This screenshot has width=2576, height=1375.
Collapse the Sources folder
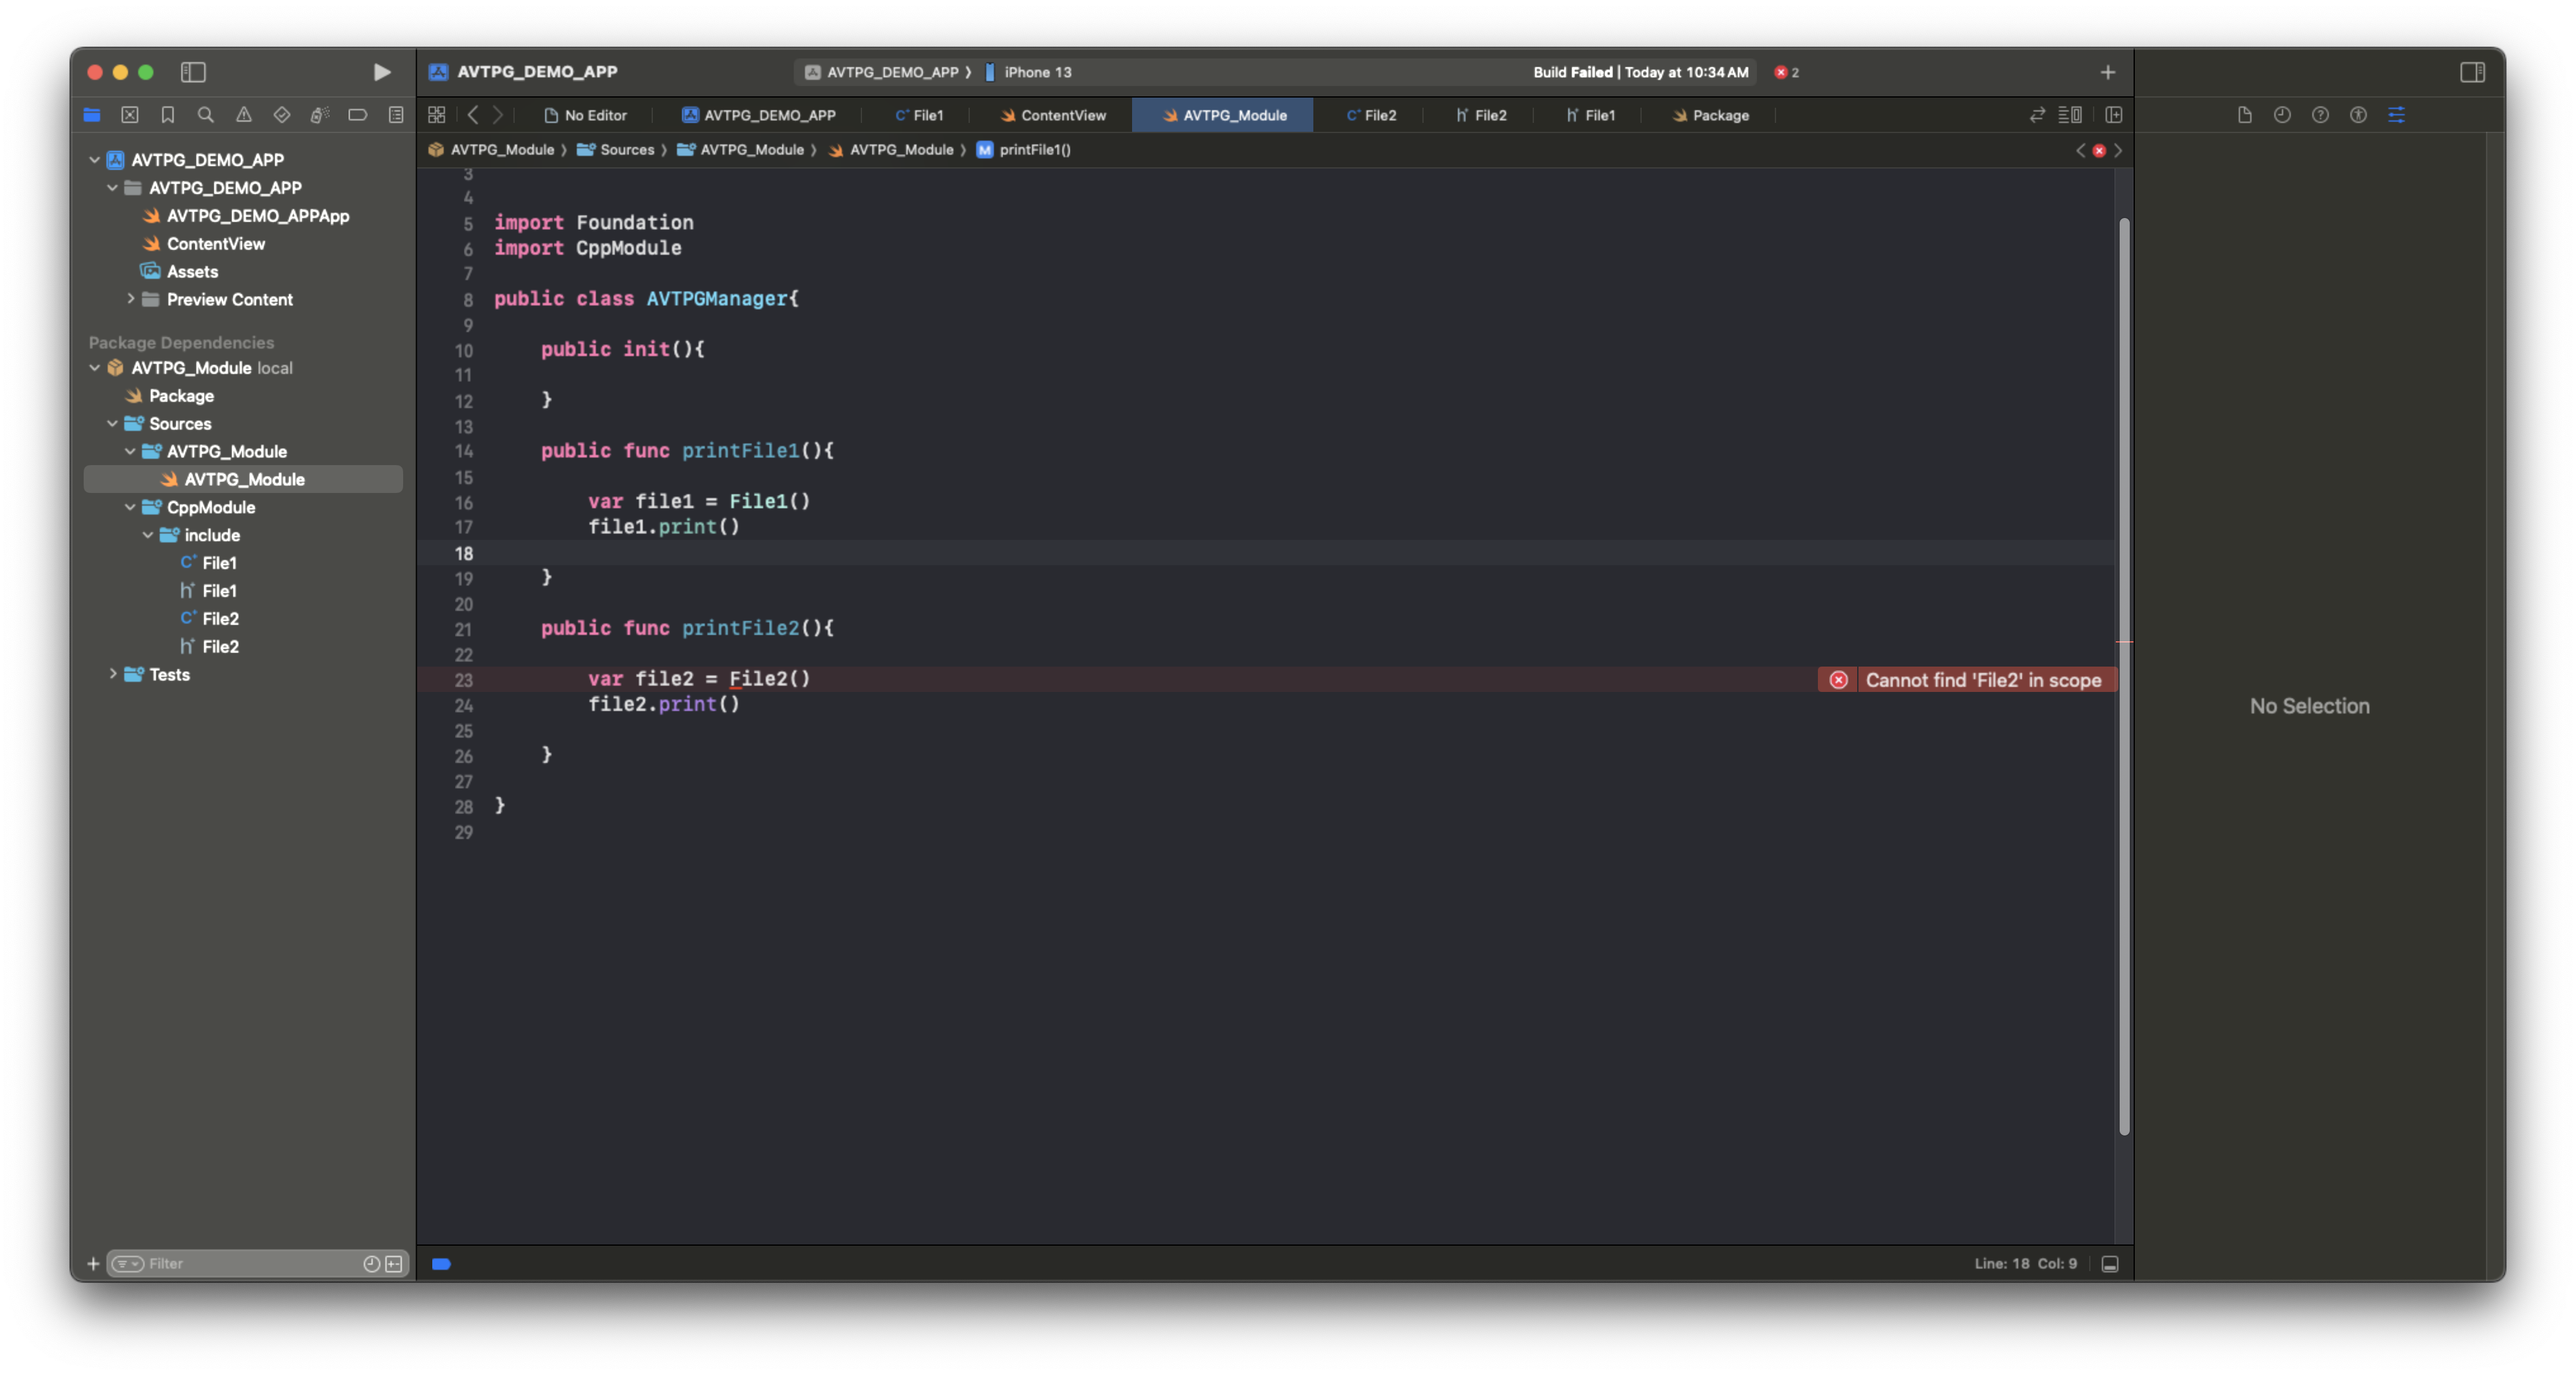(113, 423)
